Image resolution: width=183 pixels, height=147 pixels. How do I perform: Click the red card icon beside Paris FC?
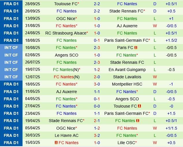coord(136,48)
